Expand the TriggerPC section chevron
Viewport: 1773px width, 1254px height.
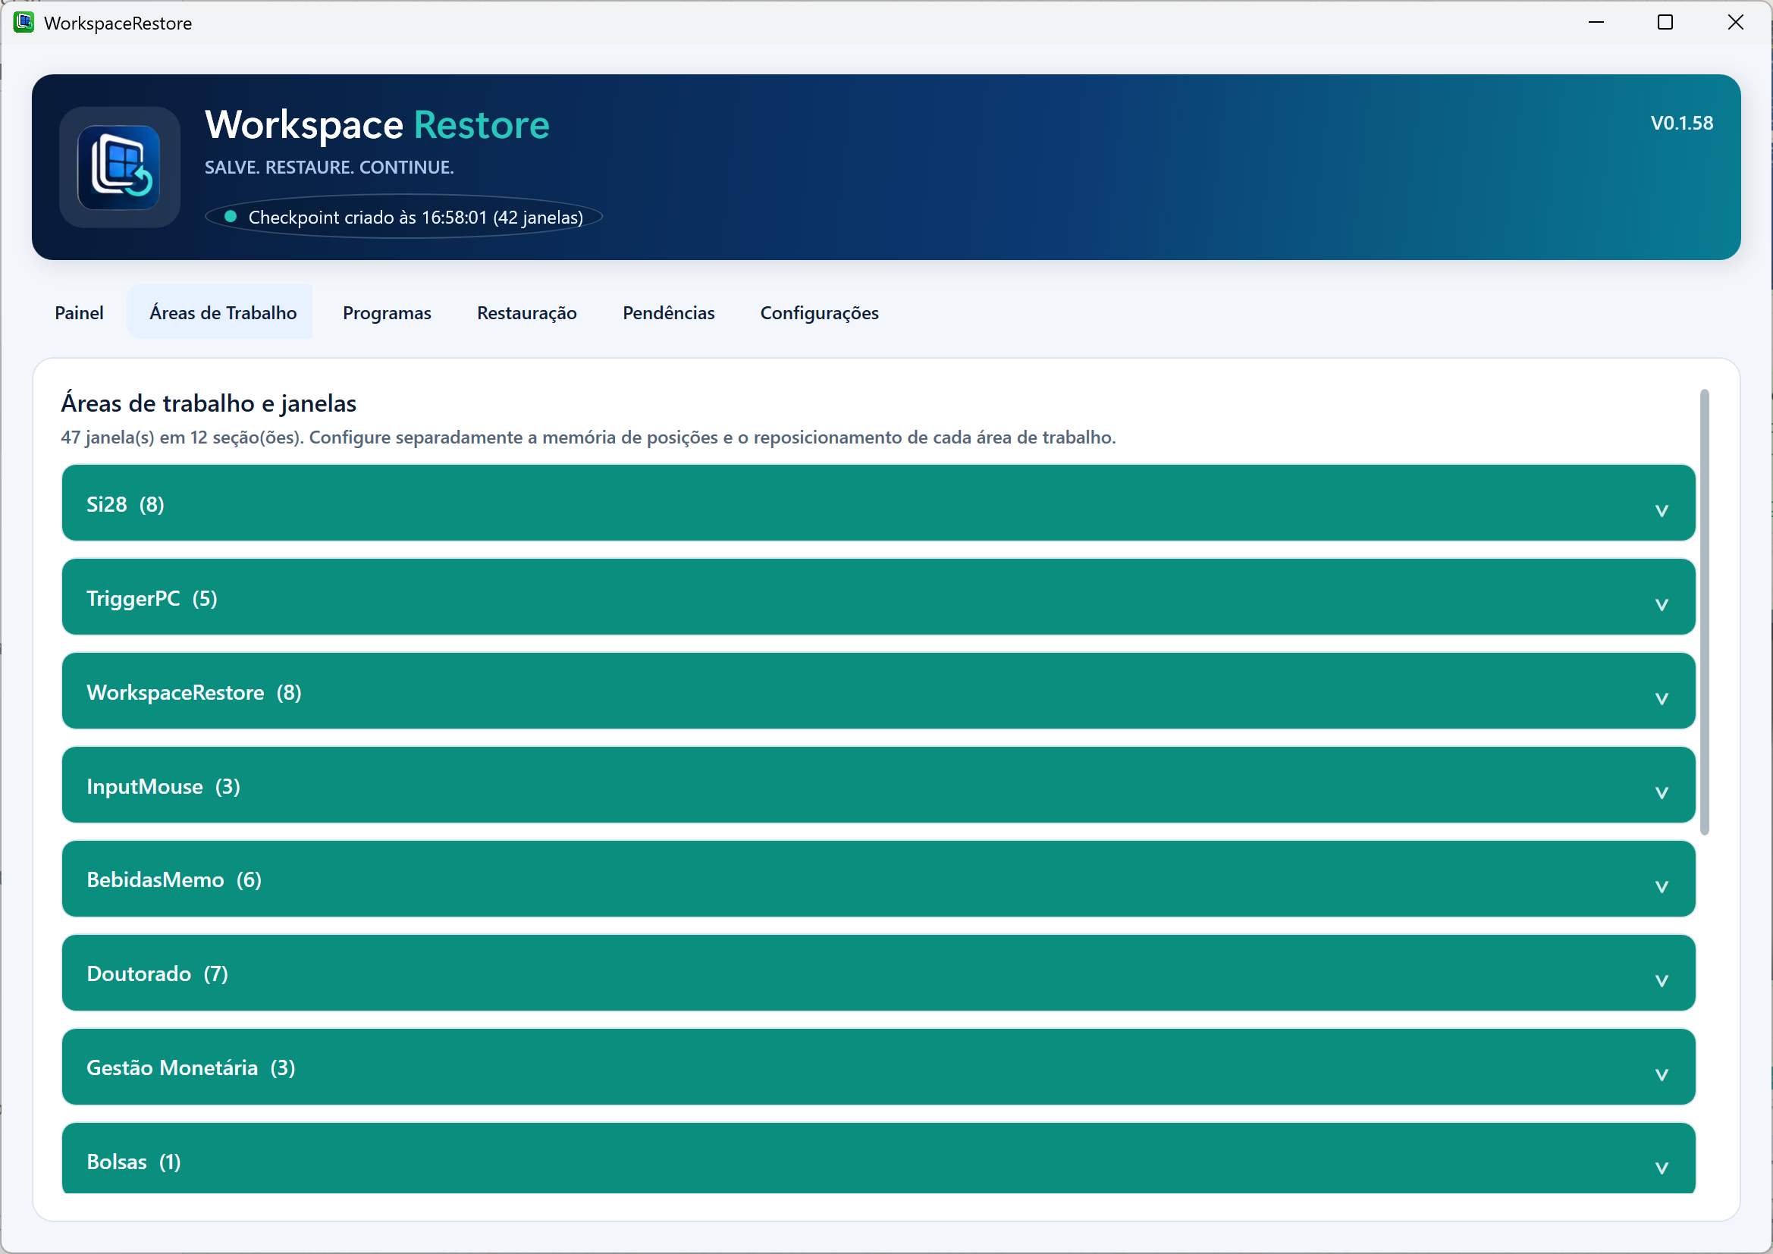pos(1661,603)
